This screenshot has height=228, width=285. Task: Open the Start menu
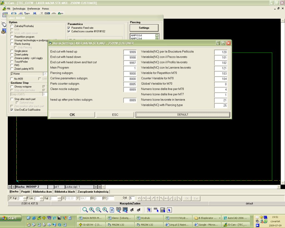tap(11, 218)
